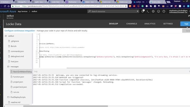Click the browser address bar URL
The image size is (190, 107).
point(73,6)
